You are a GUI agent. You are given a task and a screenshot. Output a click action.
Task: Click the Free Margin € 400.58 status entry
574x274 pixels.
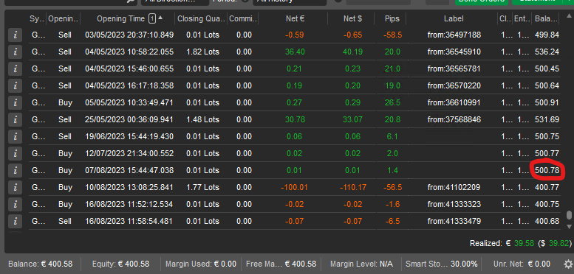point(281,264)
